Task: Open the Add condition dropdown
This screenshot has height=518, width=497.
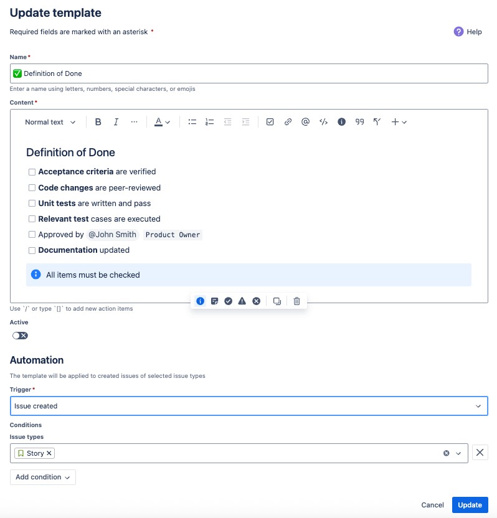Action: tap(43, 477)
